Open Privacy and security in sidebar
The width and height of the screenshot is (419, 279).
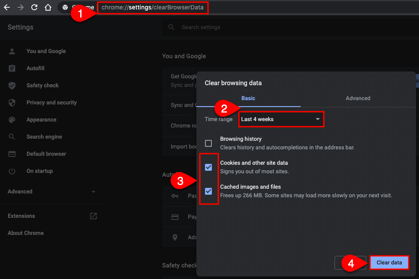tap(51, 103)
